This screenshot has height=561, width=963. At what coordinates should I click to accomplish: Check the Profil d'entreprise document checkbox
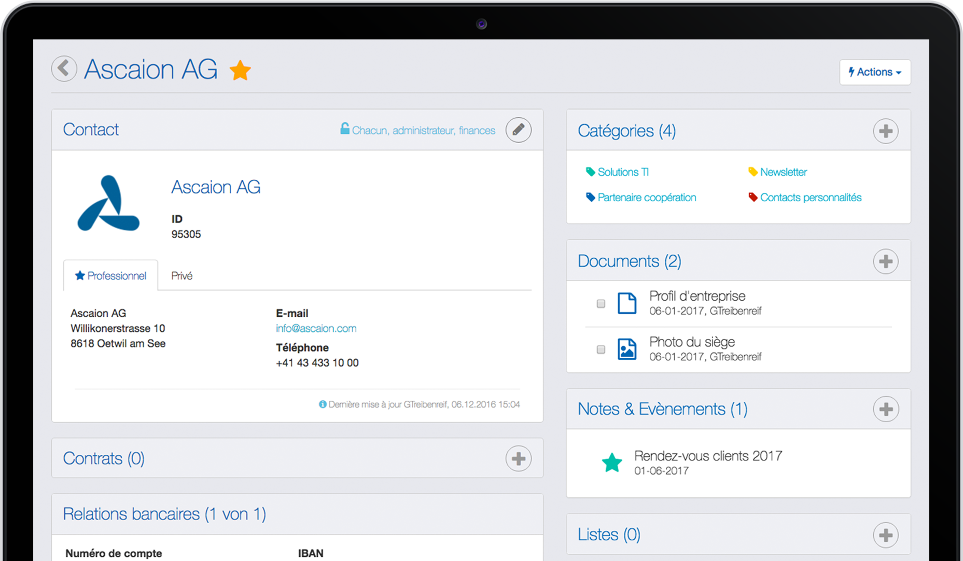coord(601,304)
